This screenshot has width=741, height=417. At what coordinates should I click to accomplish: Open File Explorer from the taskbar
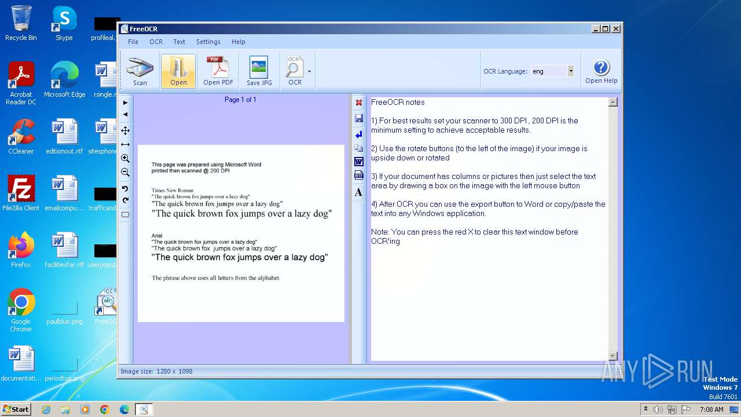[x=65, y=409]
